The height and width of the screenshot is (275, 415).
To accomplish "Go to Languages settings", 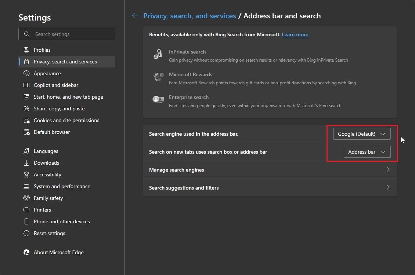I will (x=67, y=151).
